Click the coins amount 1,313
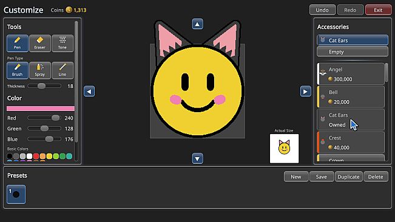 [80, 10]
